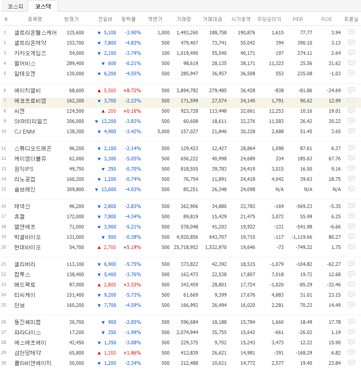Open discussion icon for 에이치엘비

point(351,90)
